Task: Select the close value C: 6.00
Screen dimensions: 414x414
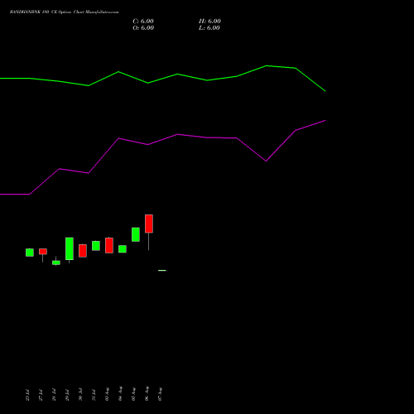Action: tap(143, 22)
